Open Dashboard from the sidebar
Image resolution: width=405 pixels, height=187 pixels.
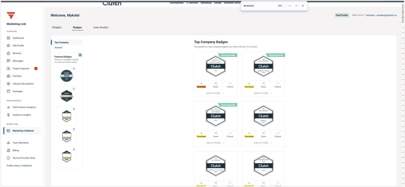tap(18, 38)
